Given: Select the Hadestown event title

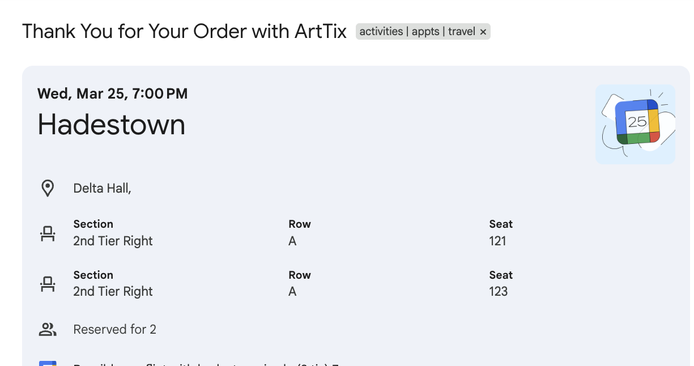Looking at the screenshot, I should point(111,124).
